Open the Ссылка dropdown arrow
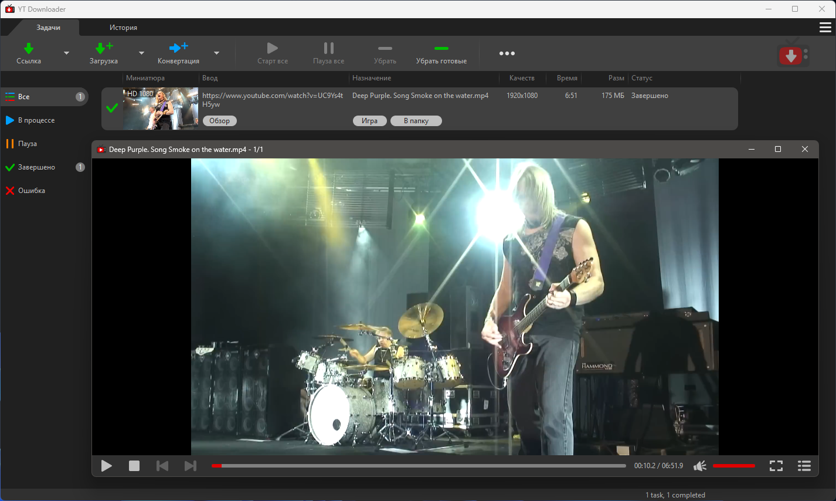The width and height of the screenshot is (836, 501). [x=66, y=53]
